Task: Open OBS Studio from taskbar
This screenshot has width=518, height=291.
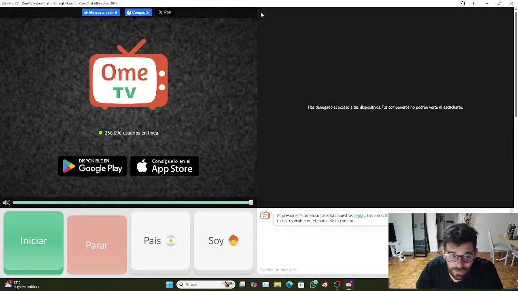Action: pos(337,285)
